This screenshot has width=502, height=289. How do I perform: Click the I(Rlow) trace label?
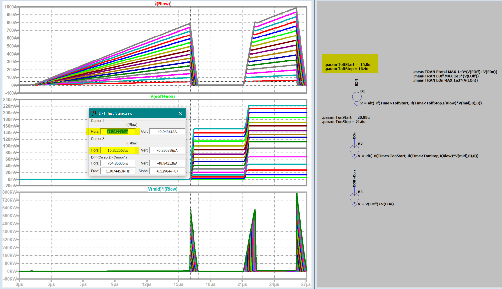pyautogui.click(x=163, y=4)
